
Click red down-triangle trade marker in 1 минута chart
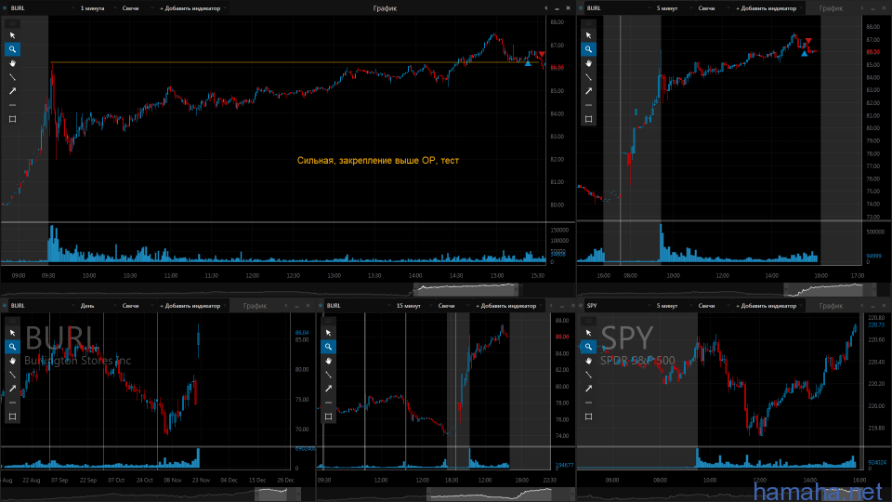click(x=542, y=54)
